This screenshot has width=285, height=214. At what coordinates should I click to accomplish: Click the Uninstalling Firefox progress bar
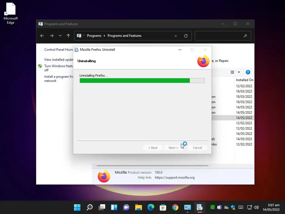tap(142, 81)
